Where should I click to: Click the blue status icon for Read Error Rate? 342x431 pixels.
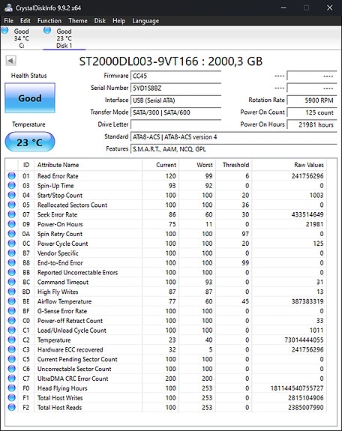[x=12, y=176]
